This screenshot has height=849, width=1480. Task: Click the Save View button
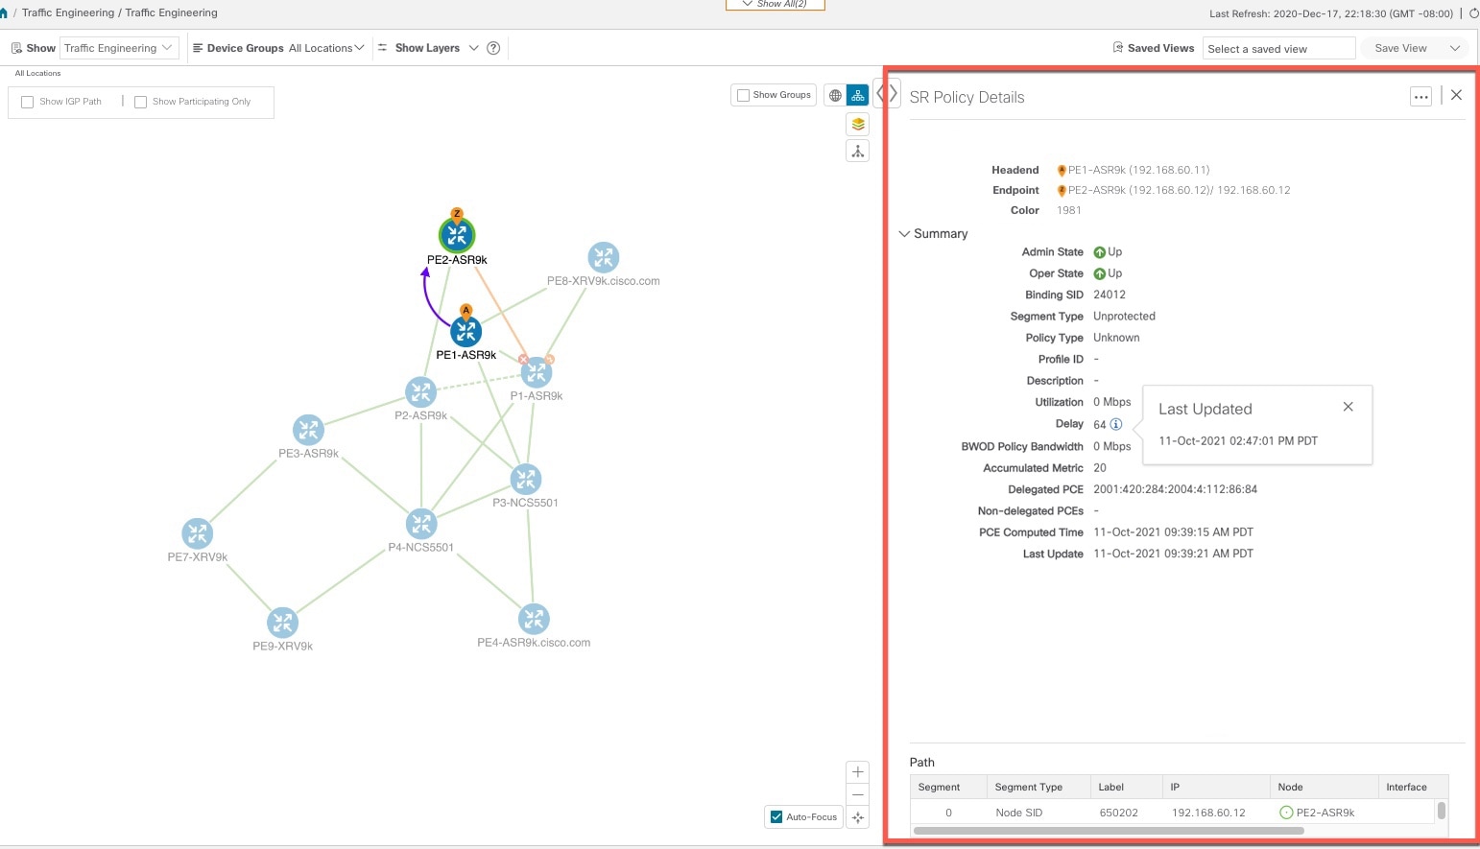[x=1400, y=48]
